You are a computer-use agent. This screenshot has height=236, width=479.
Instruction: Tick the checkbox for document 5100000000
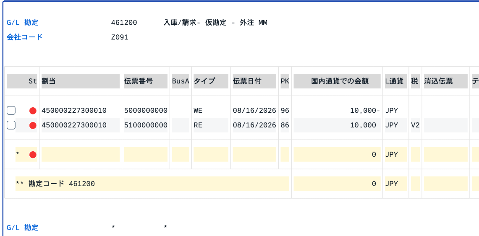coord(11,125)
